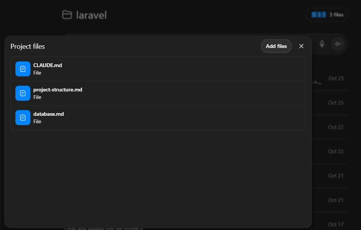The width and height of the screenshot is (361, 230).
Task: Close the Project files dialog
Action: coord(301,46)
